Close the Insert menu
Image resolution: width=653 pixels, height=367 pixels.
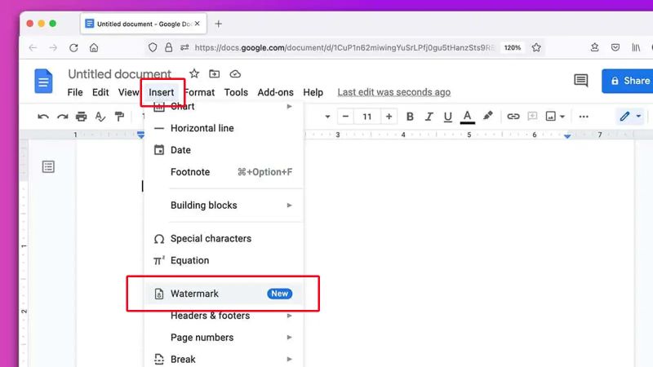click(162, 92)
